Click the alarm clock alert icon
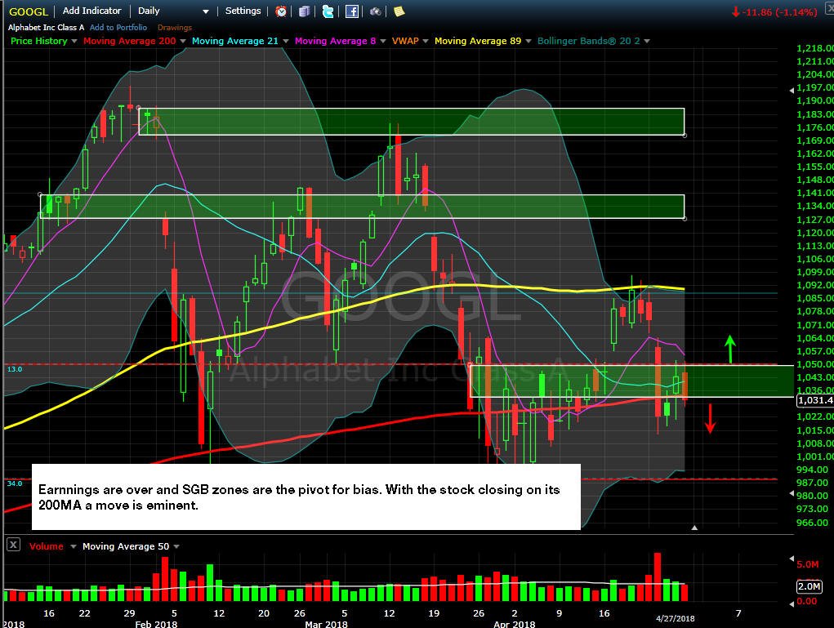The image size is (834, 628). (x=281, y=11)
